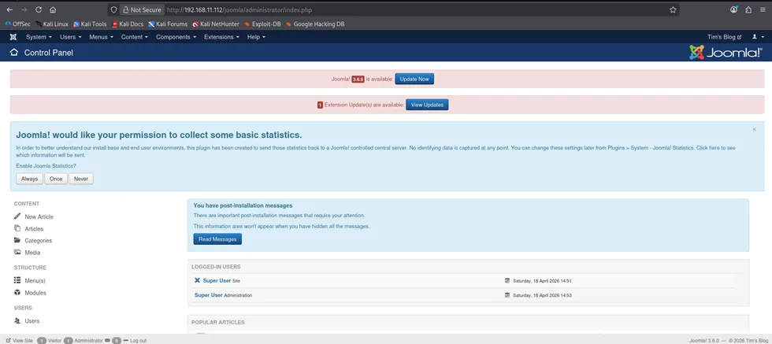The height and width of the screenshot is (344, 772).
Task: Click the browser forward arrow
Action: pyautogui.click(x=24, y=10)
